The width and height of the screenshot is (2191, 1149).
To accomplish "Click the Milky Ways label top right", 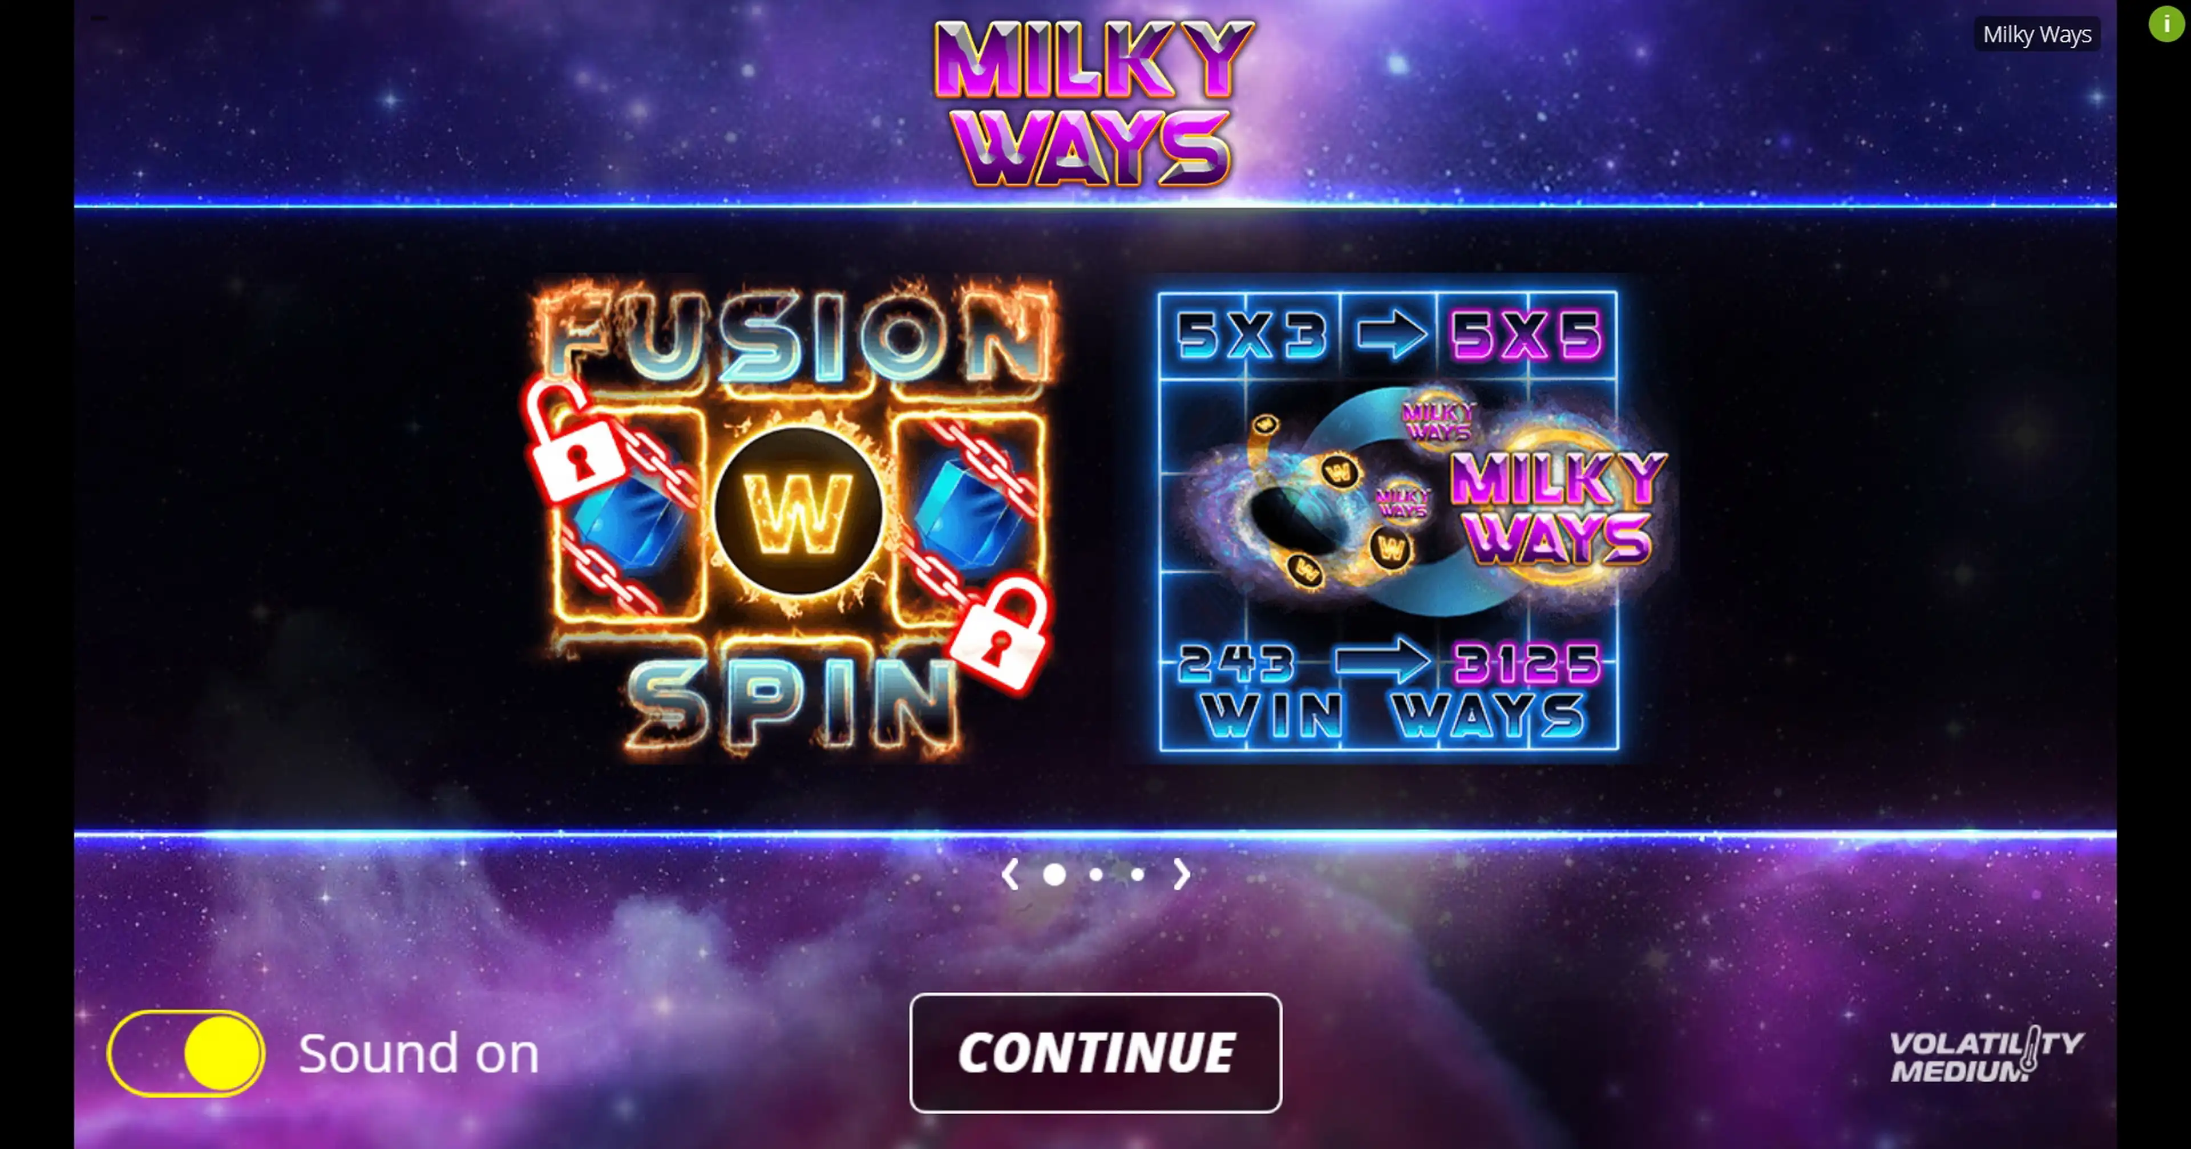I will (x=2037, y=35).
